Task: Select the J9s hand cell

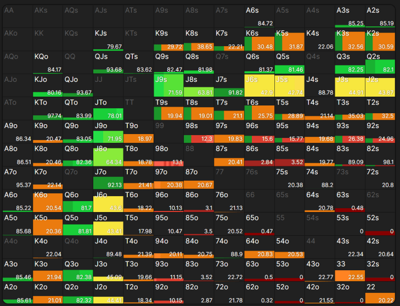Action: [168, 85]
